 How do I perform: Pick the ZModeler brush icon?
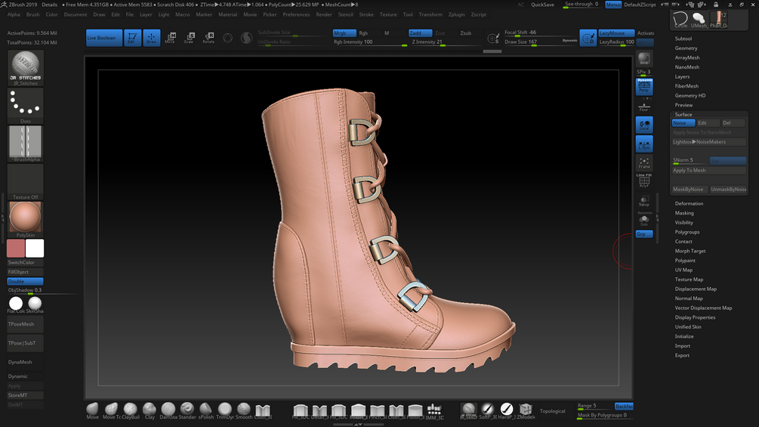click(x=526, y=409)
